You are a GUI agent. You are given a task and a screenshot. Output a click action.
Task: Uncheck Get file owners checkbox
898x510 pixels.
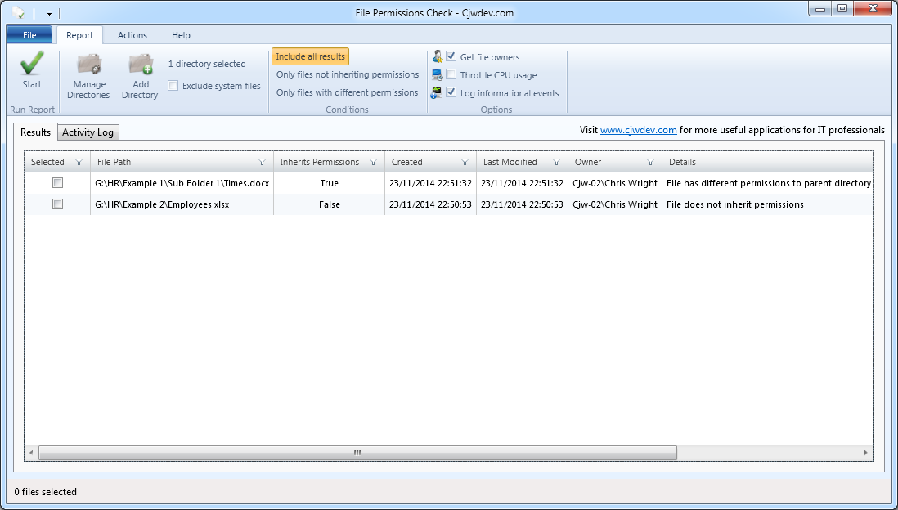coord(451,57)
